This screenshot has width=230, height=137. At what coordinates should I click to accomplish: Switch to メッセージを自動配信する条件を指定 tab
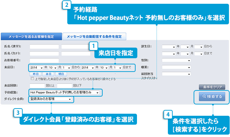click(x=94, y=36)
